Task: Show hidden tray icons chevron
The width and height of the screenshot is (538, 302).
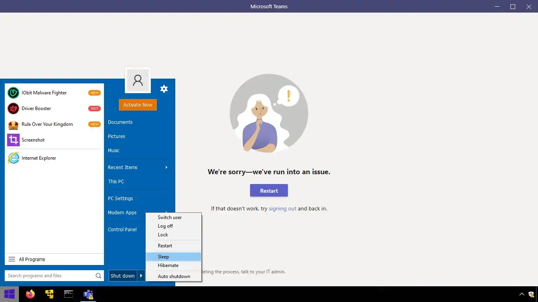Action: [x=522, y=294]
